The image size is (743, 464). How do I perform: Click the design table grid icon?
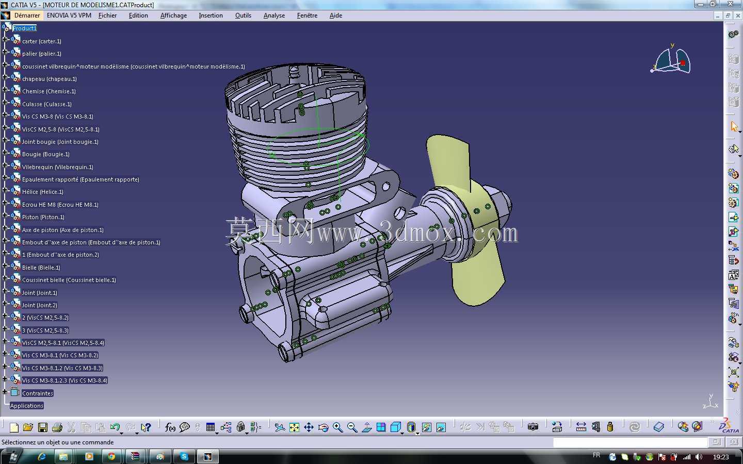[x=211, y=427]
